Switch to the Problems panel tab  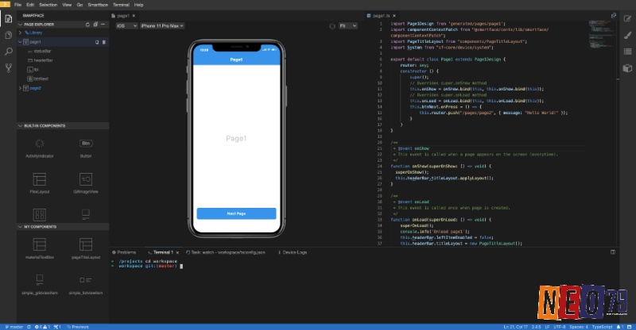point(124,252)
